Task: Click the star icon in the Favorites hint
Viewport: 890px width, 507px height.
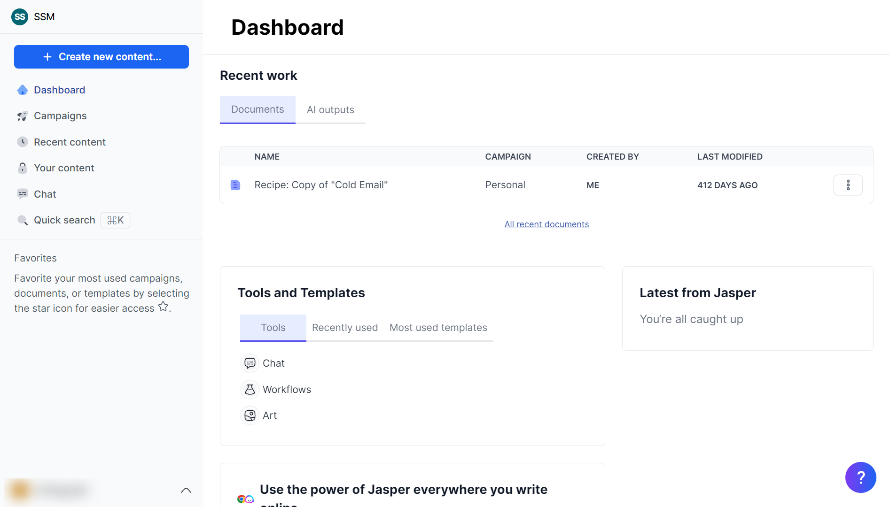Action: (x=163, y=307)
